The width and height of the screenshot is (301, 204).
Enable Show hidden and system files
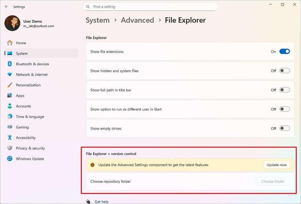point(284,71)
